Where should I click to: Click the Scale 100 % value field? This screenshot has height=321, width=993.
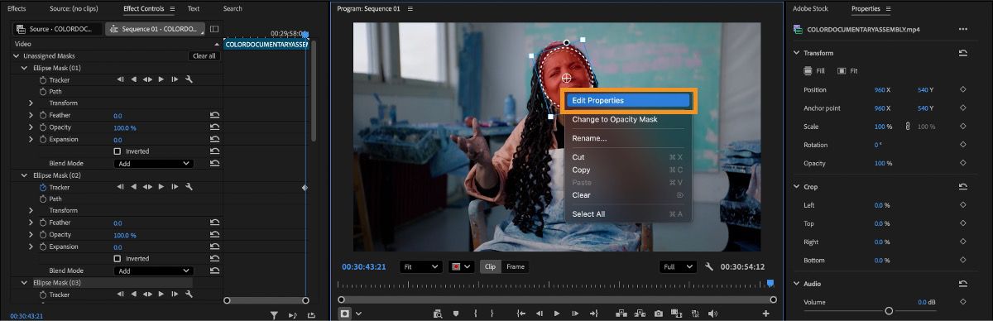[883, 127]
